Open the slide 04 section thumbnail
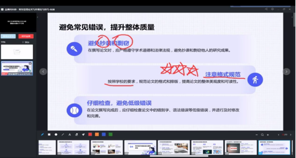The height and width of the screenshot is (158, 296). [140, 147]
